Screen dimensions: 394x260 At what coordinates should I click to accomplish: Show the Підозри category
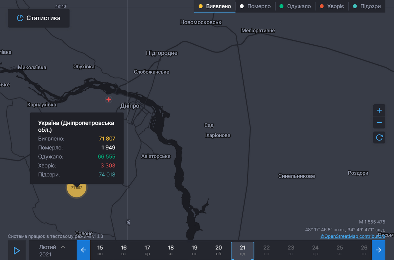coord(367,6)
